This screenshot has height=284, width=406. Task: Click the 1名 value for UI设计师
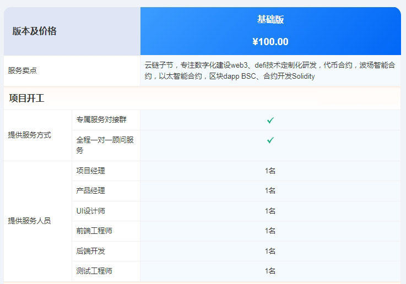coord(270,211)
